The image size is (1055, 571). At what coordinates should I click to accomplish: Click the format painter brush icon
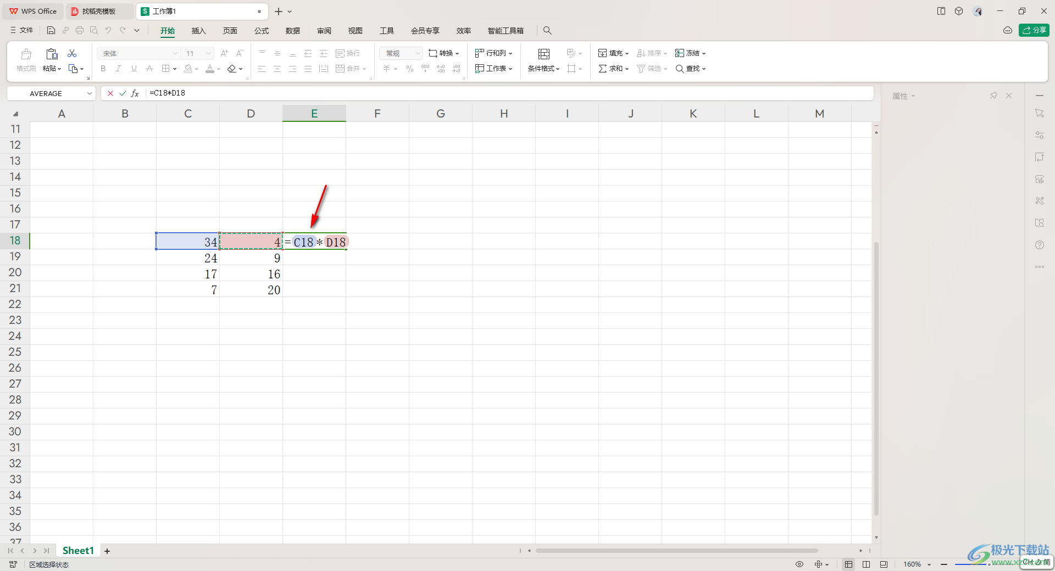[x=26, y=54]
